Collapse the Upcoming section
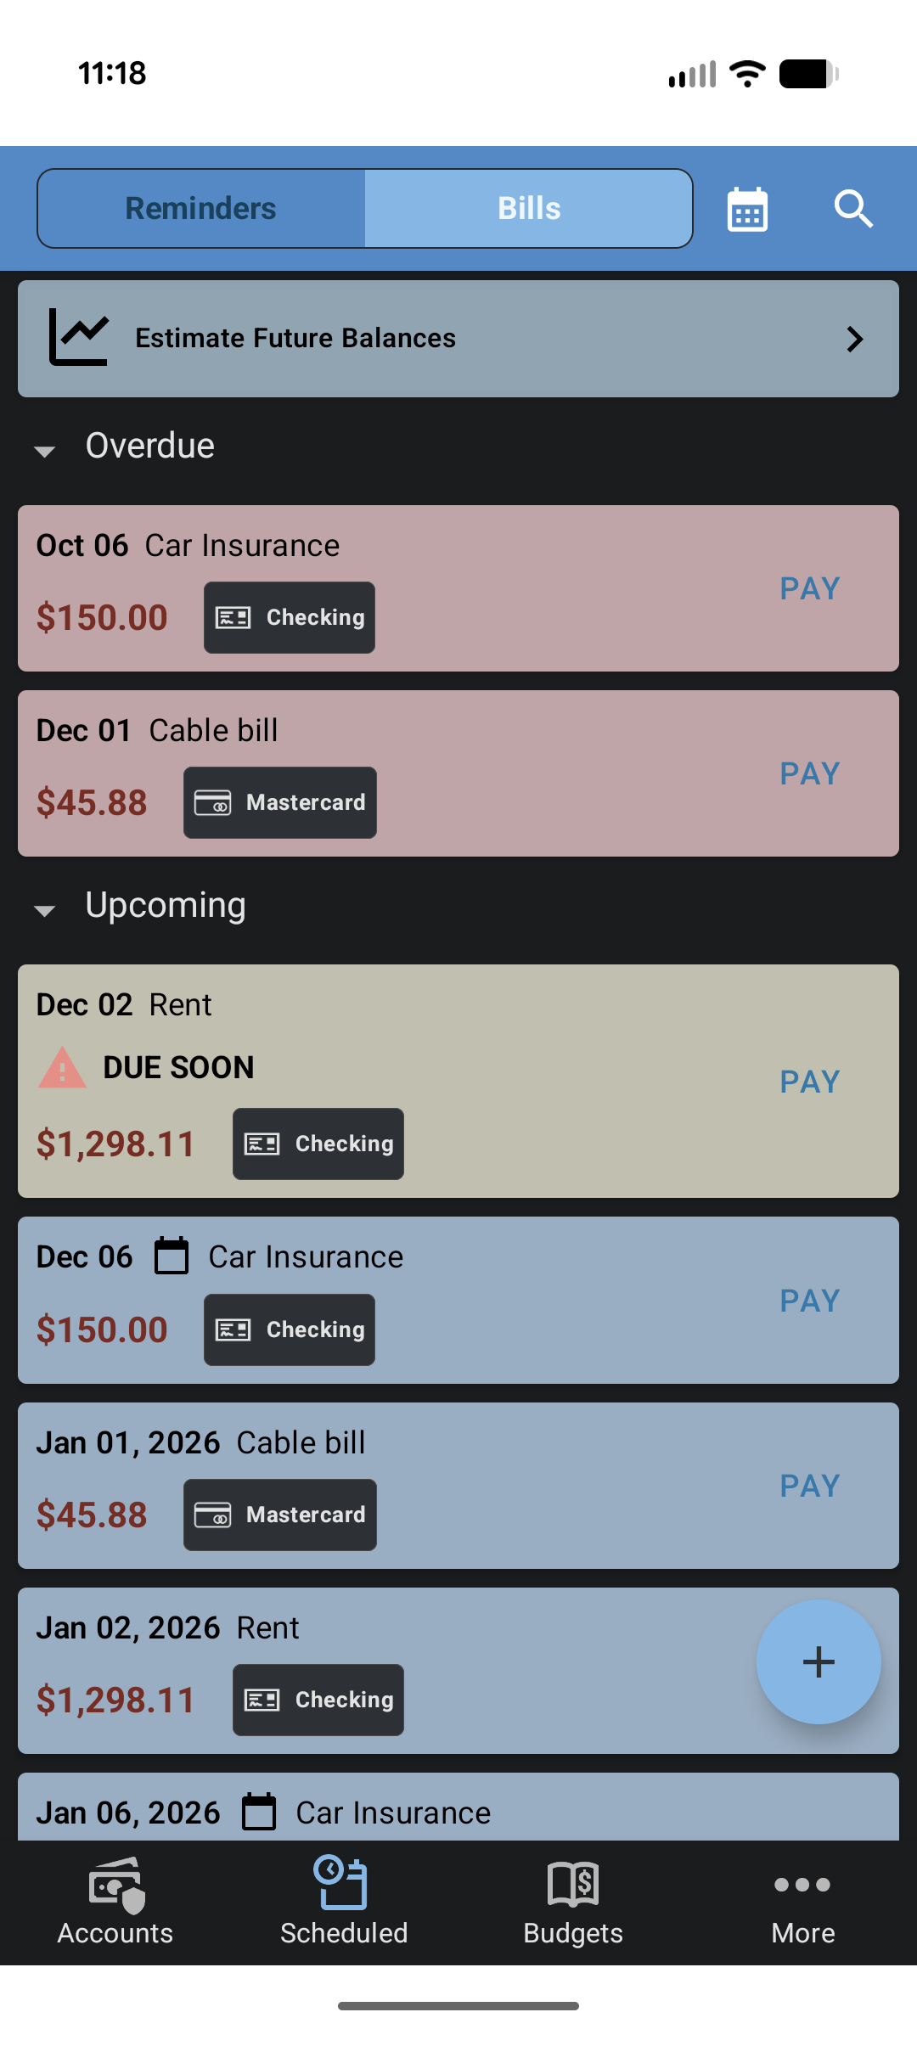The height and width of the screenshot is (2046, 917). tap(45, 910)
